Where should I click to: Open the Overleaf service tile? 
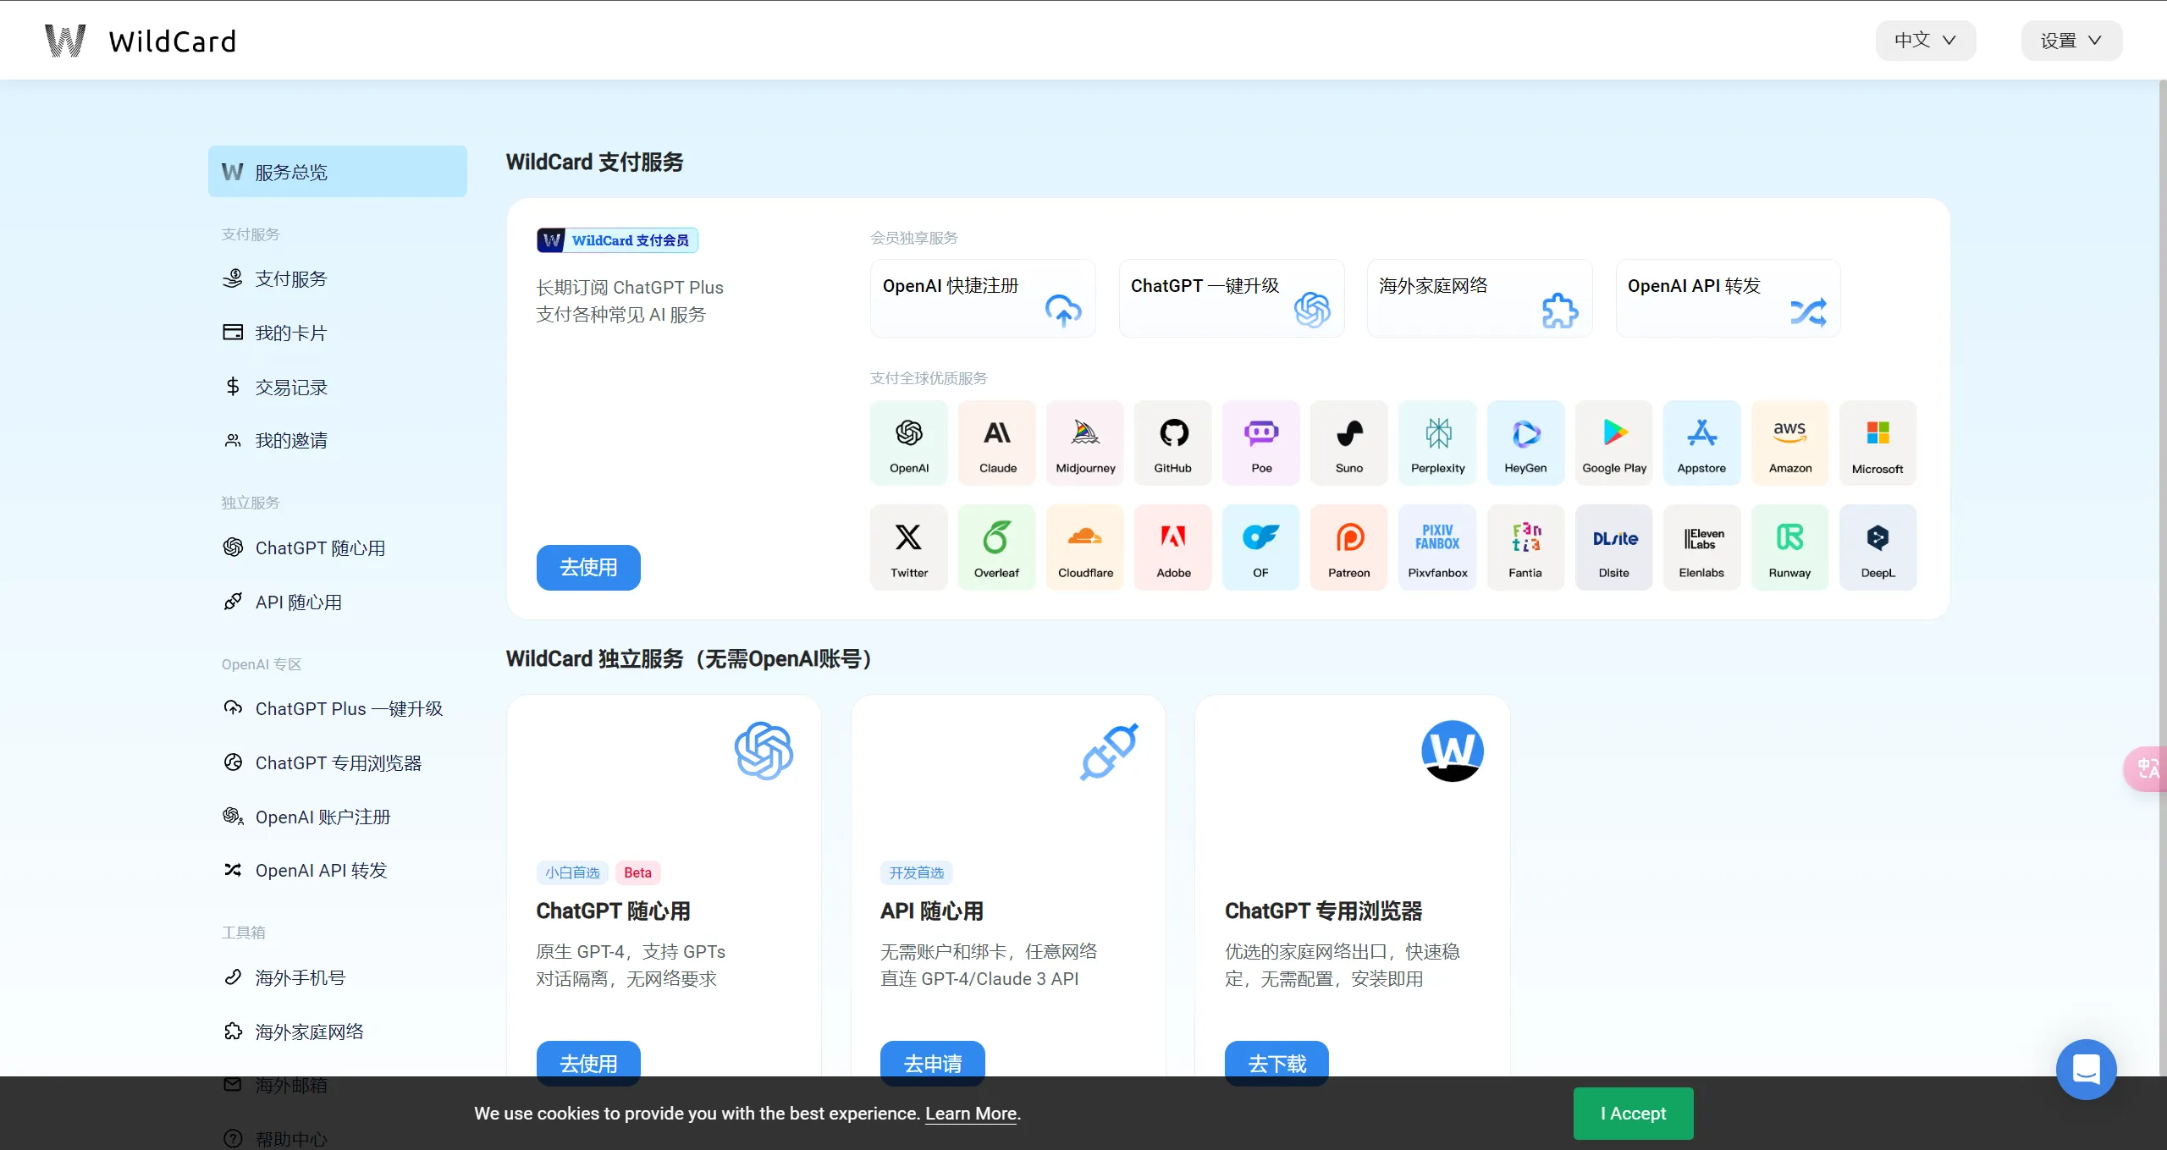[997, 547]
